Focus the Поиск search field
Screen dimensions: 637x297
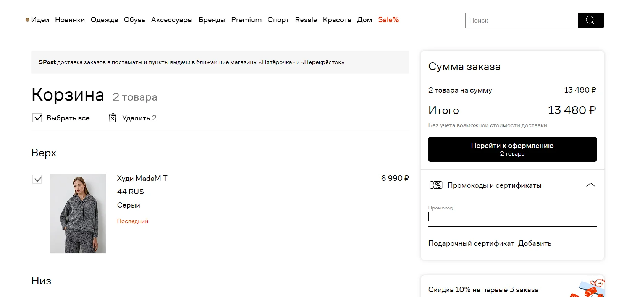click(x=521, y=20)
